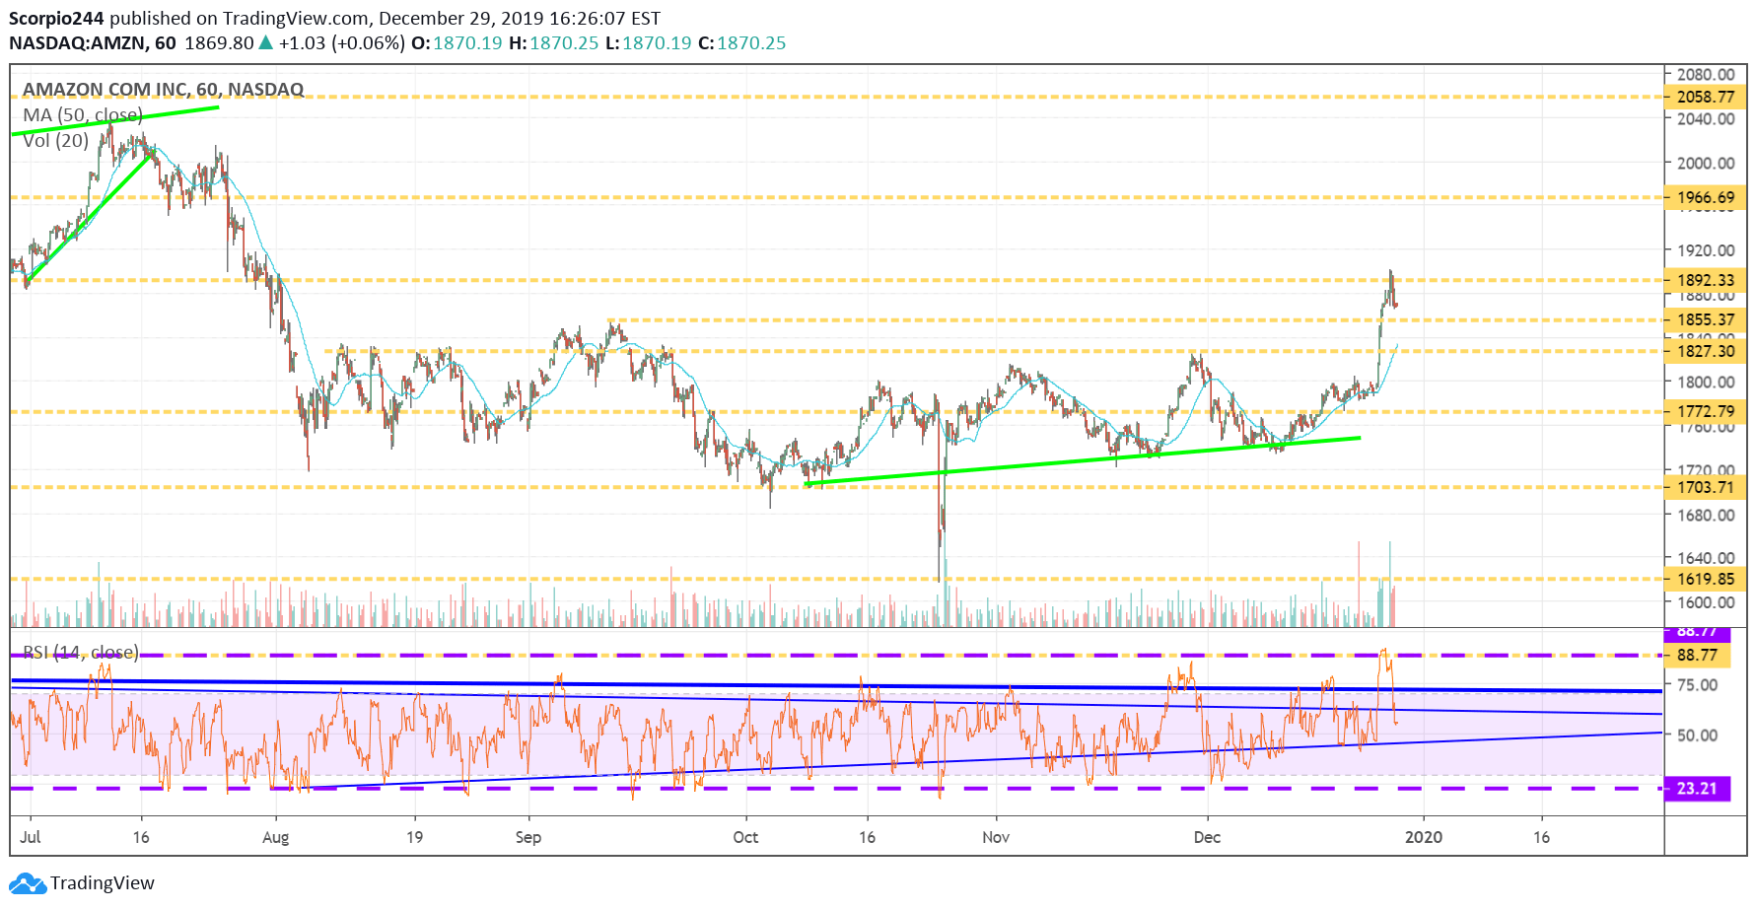
Task: Click the MA (50, close) indicator legend
Action: 83,115
